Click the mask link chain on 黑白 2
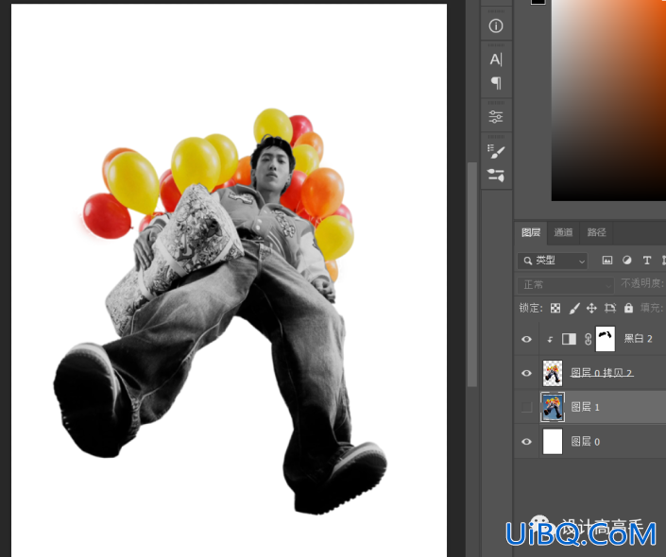Viewport: 666px width, 557px height. point(588,339)
